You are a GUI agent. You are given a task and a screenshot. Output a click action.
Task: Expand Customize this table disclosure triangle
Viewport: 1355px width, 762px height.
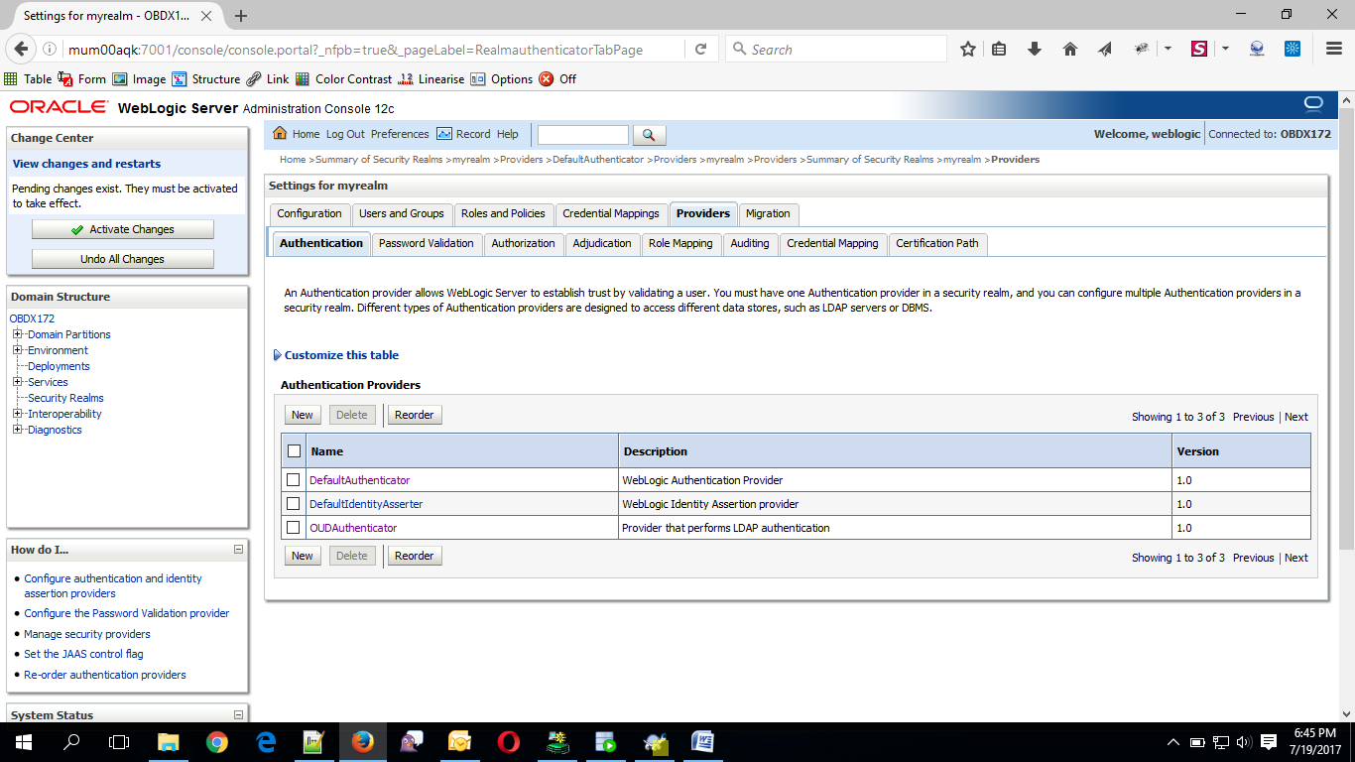point(277,355)
